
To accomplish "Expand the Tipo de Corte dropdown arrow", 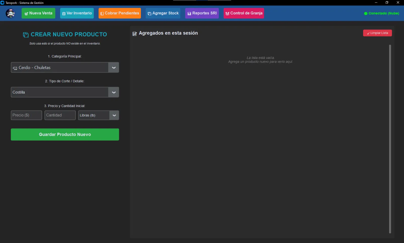I will tap(114, 92).
